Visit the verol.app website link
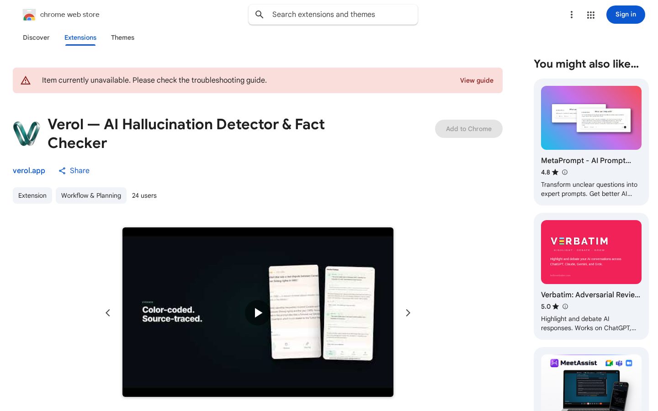 29,171
